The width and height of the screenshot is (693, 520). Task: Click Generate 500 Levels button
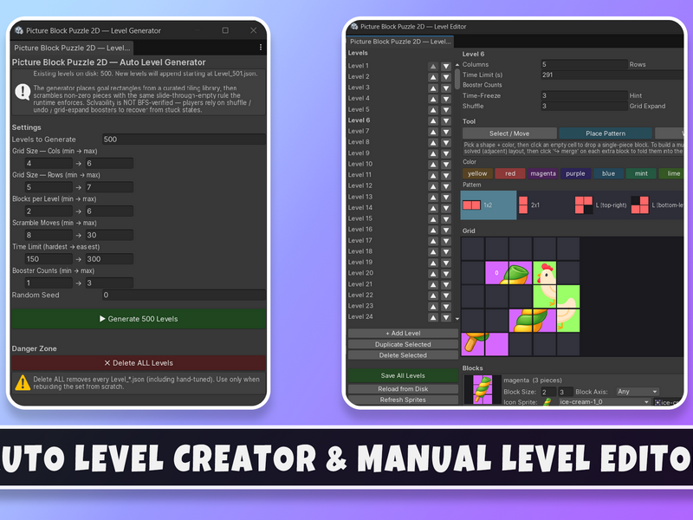pyautogui.click(x=139, y=319)
